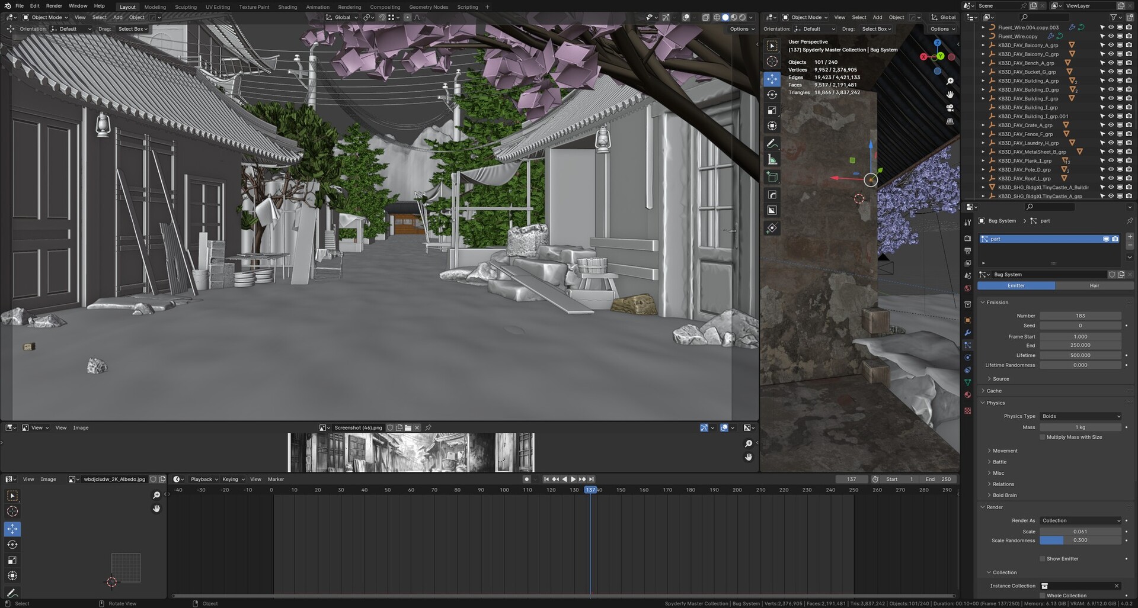
Task: Jump to the timeline end frame button
Action: (x=592, y=480)
